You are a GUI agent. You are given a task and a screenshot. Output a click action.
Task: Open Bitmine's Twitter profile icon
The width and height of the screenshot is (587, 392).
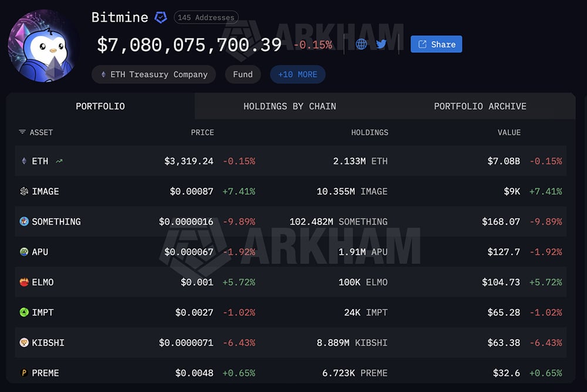click(382, 44)
